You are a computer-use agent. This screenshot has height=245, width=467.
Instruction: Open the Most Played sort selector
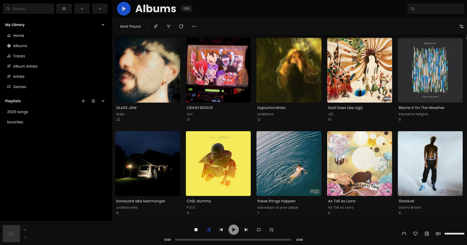pos(130,26)
